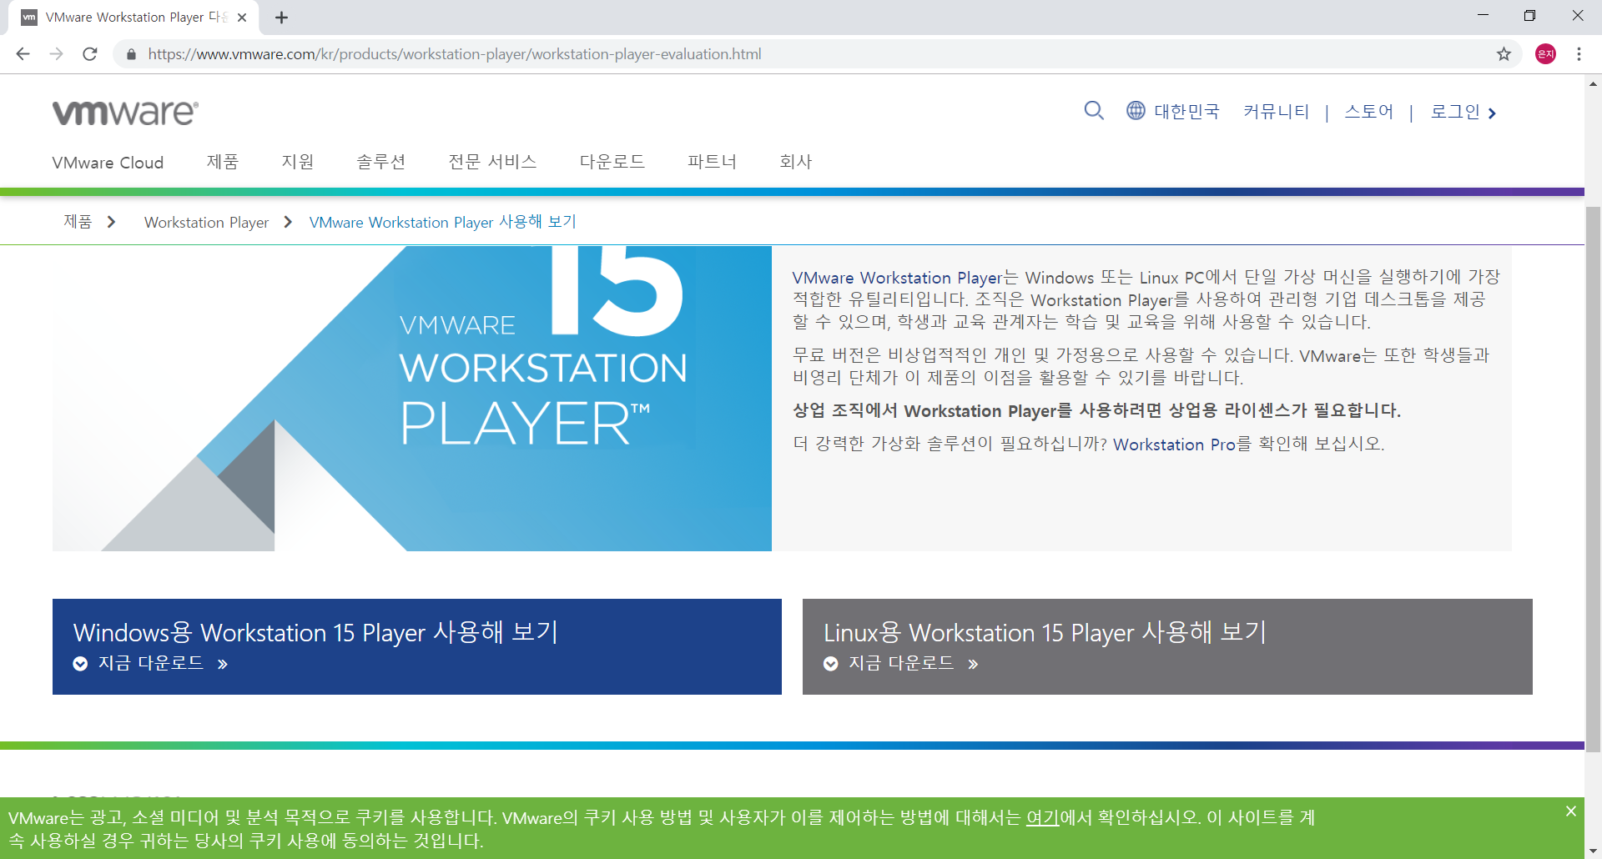This screenshot has width=1602, height=859.
Task: Click the double arrow after Linux 지금 다운로드
Action: [973, 665]
